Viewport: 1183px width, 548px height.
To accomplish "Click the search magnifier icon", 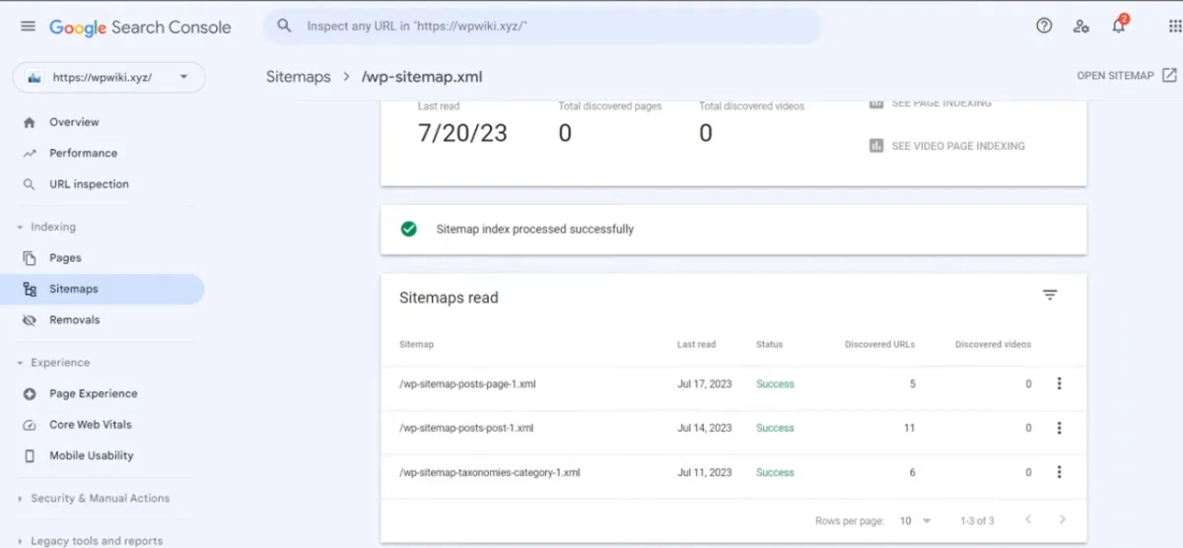I will click(x=284, y=27).
